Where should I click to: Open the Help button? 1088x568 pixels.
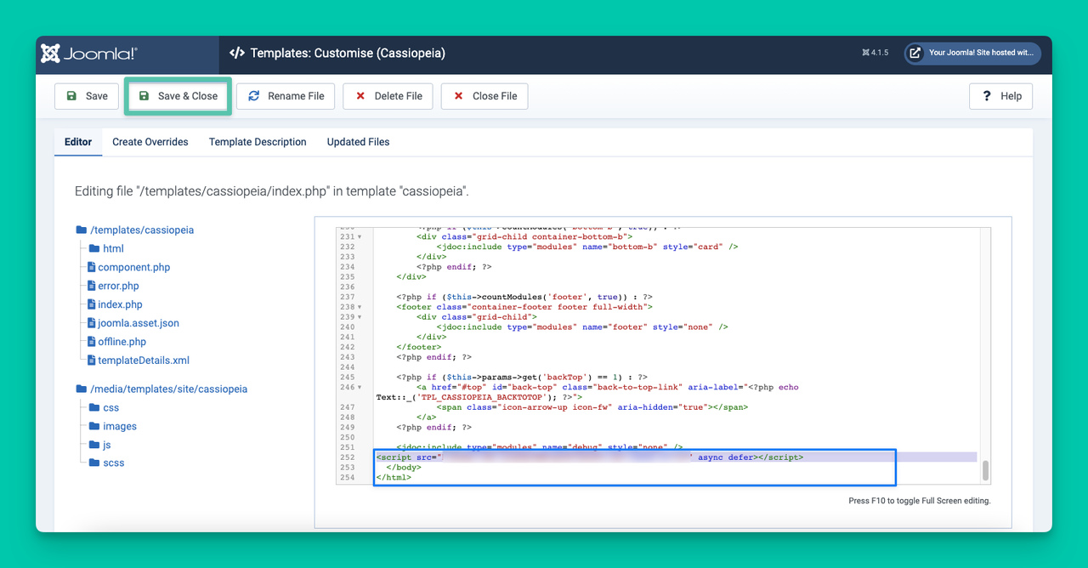coord(1001,96)
